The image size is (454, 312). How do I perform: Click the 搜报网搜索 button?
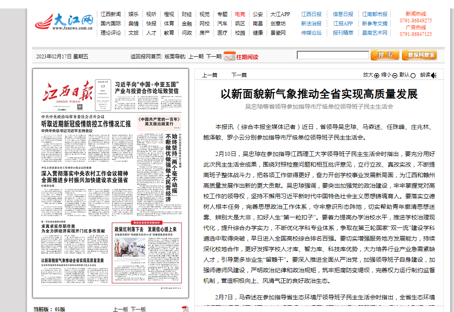[x=419, y=55]
